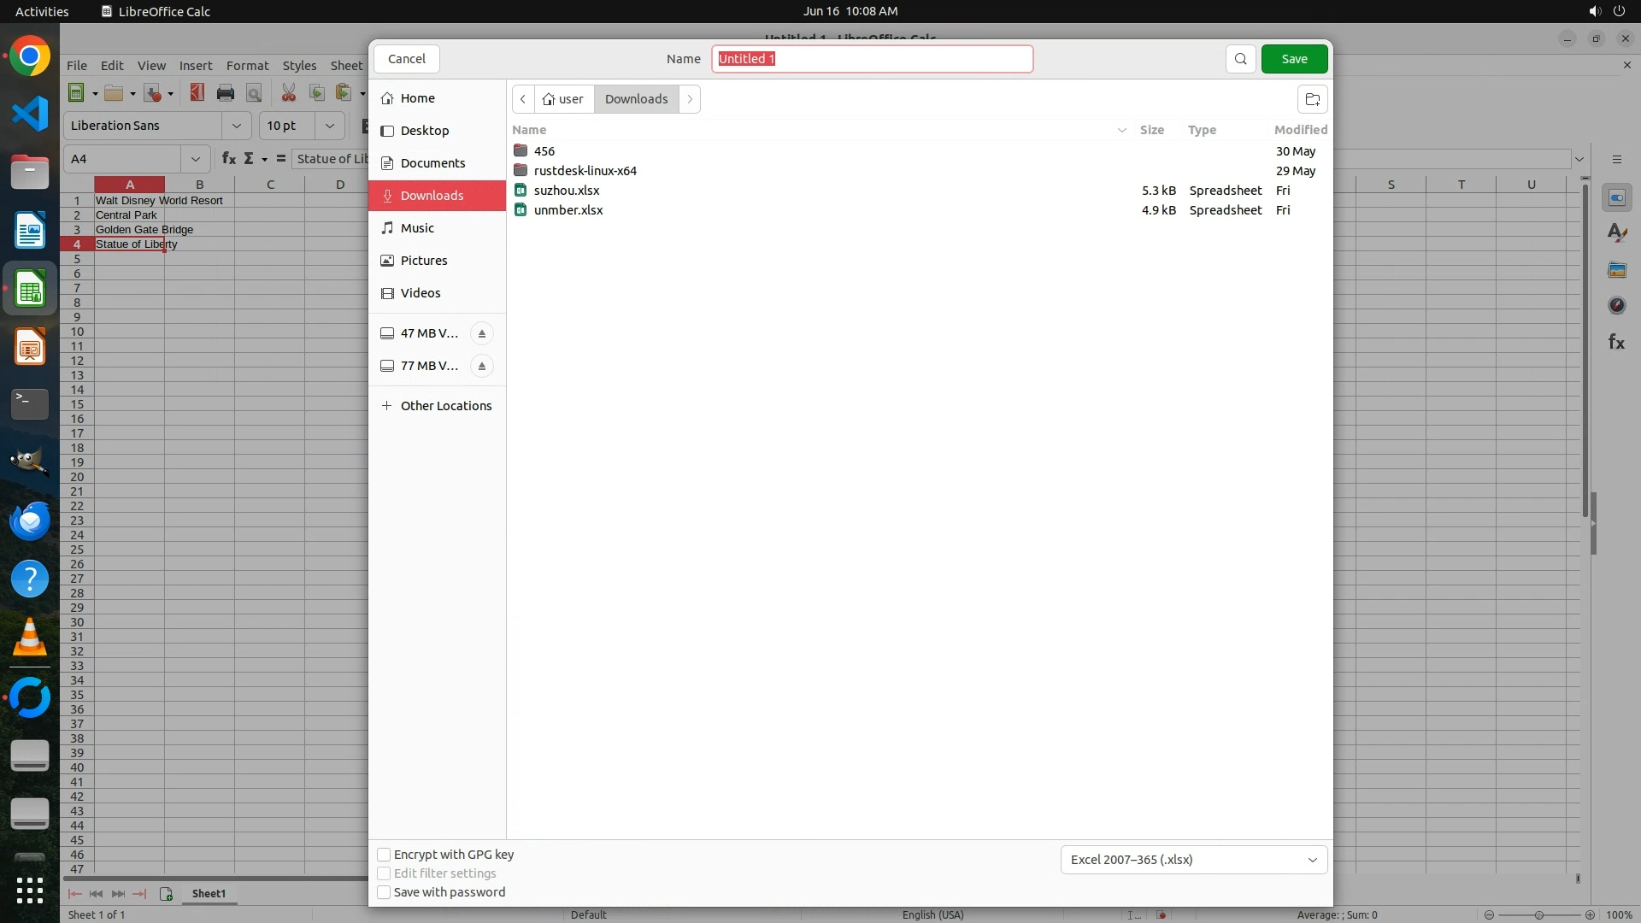Click the Print icon in toolbar
1641x923 pixels.
point(226,93)
